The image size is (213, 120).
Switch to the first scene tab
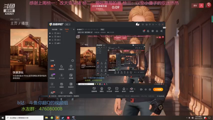point(55,30)
